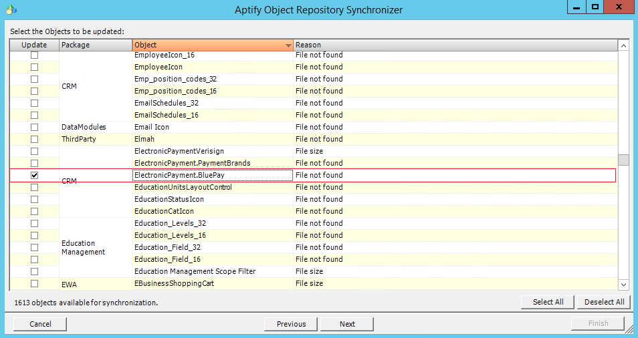Toggle the ElectronicPaymentVerisign checkbox
Viewport: 638px width, 338px height.
pyautogui.click(x=35, y=151)
